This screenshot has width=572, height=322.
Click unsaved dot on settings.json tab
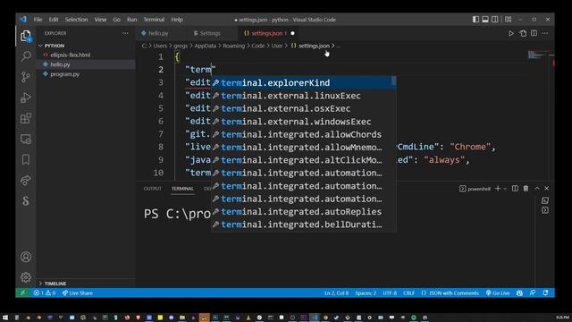pyautogui.click(x=292, y=33)
